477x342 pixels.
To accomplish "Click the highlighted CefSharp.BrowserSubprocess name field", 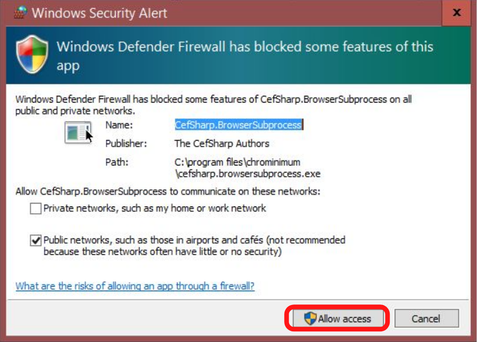I will [238, 125].
